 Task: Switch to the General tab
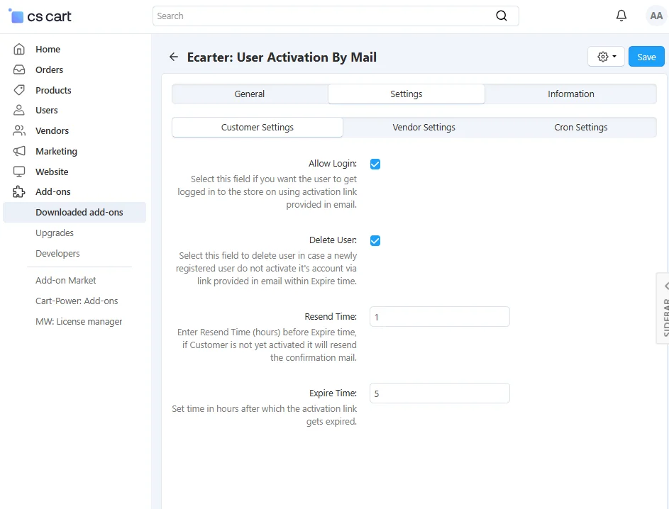click(250, 94)
